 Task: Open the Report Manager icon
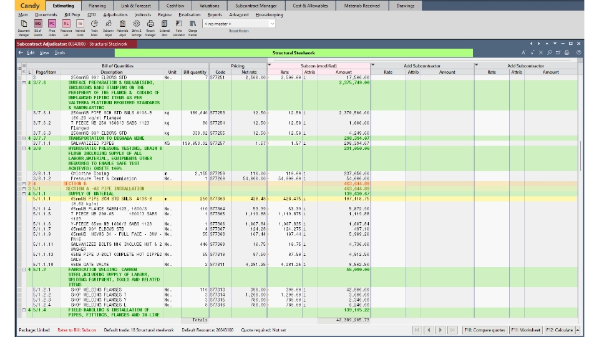pyautogui.click(x=150, y=28)
